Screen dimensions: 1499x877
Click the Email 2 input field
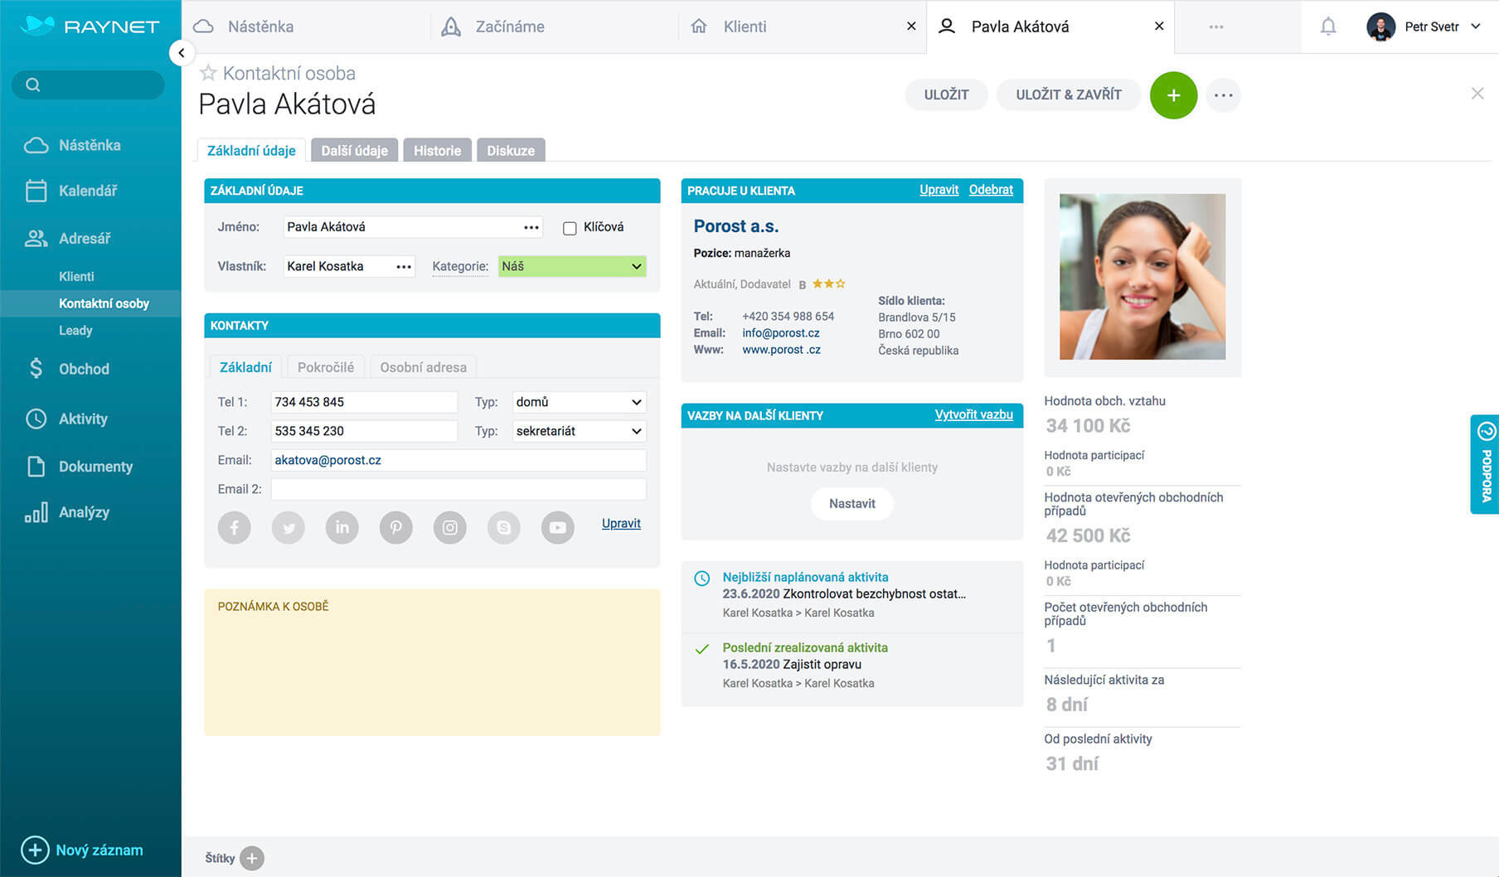[458, 489]
